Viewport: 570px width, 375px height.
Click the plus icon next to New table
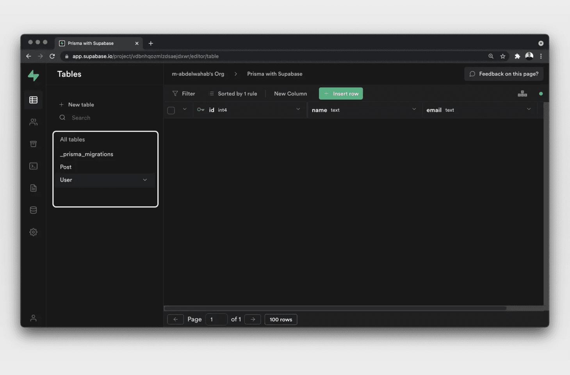click(61, 105)
